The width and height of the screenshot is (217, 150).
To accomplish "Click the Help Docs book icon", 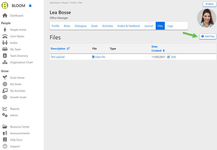I will [x=5, y=140].
